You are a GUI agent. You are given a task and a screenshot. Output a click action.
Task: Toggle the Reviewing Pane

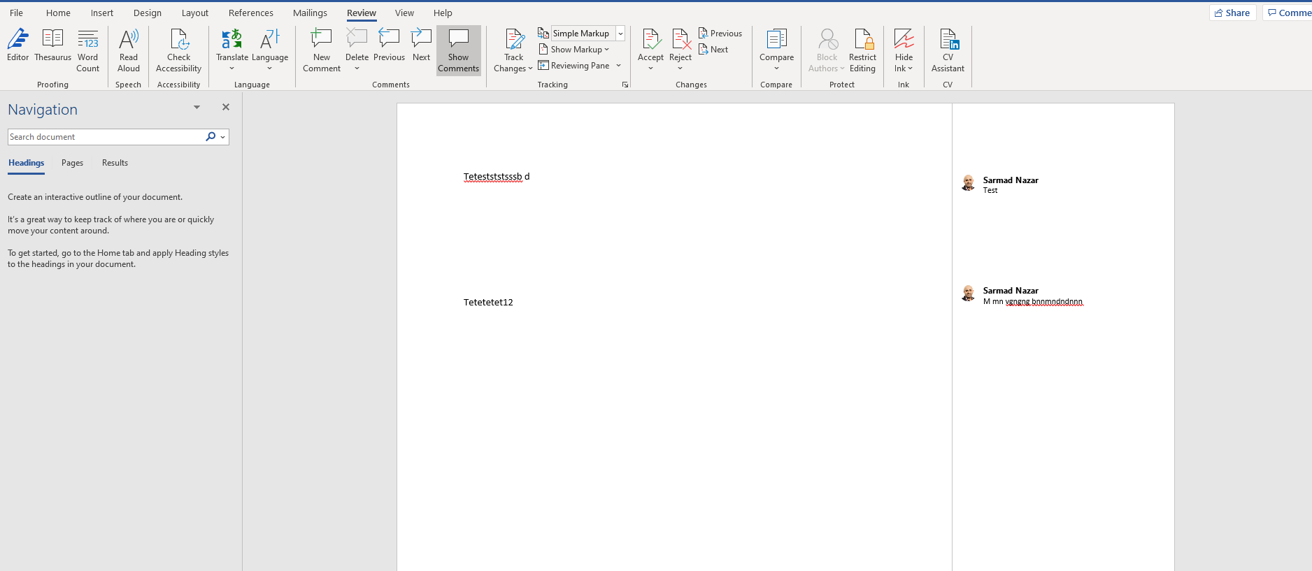coord(573,66)
